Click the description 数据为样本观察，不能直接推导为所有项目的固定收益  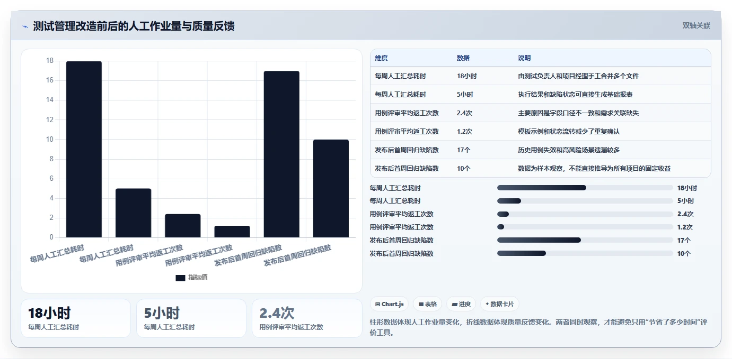click(x=594, y=169)
